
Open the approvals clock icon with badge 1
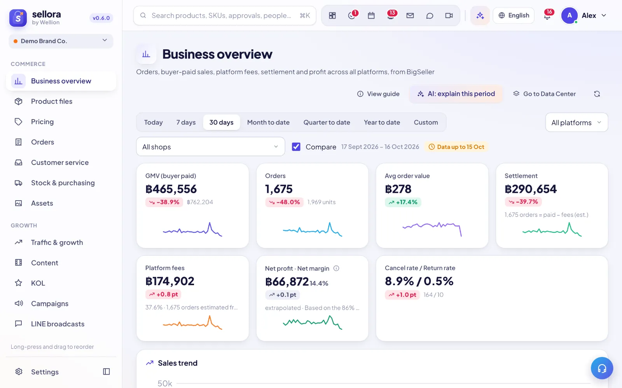coord(352,16)
